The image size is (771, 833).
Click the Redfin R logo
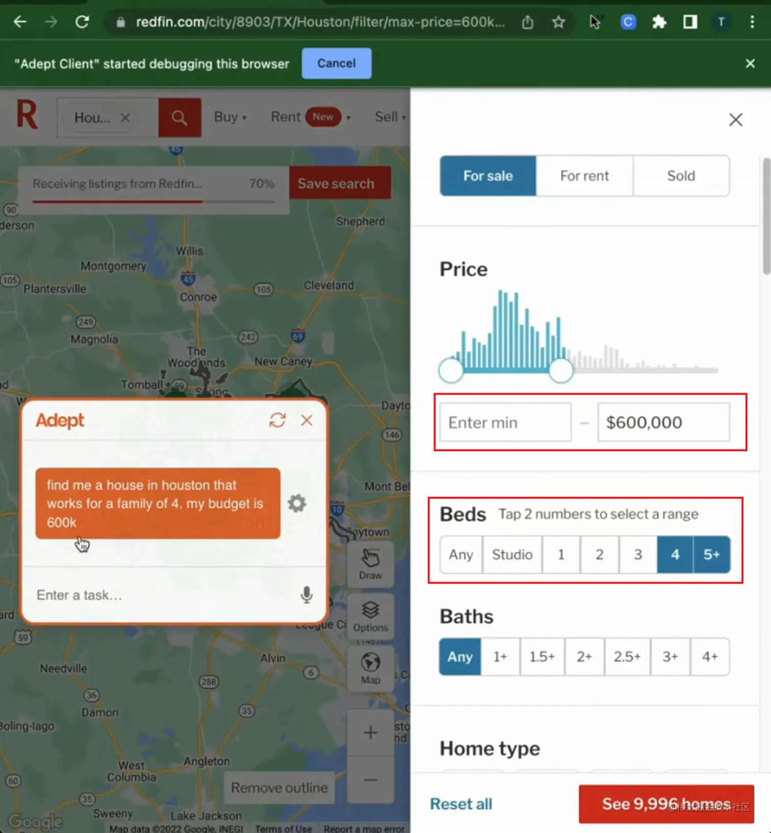tap(27, 115)
